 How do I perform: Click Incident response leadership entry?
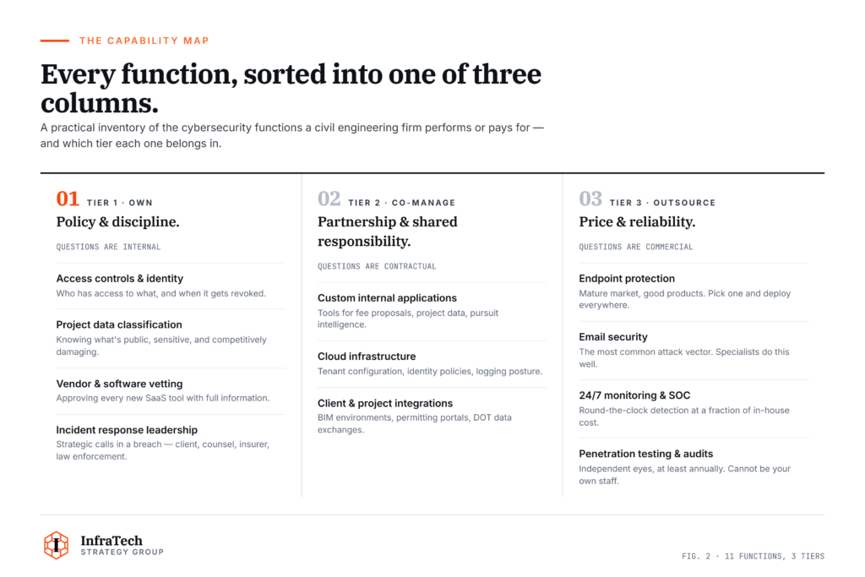(127, 430)
